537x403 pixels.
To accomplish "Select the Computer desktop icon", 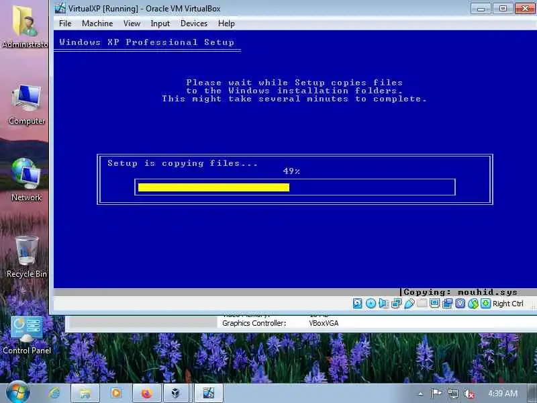I will click(x=27, y=105).
